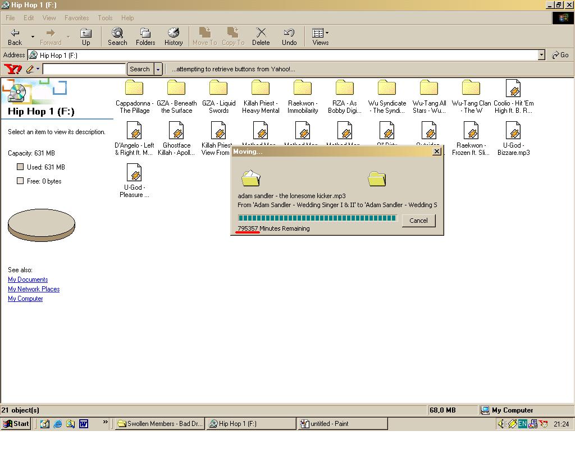Viewport: 575px width, 449px height.
Task: Click the '68,0 MB' status bar value
Action: (x=442, y=410)
